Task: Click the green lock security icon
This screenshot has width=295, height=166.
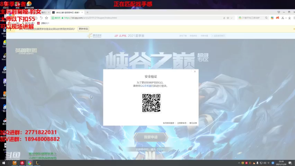Action: tap(62, 18)
